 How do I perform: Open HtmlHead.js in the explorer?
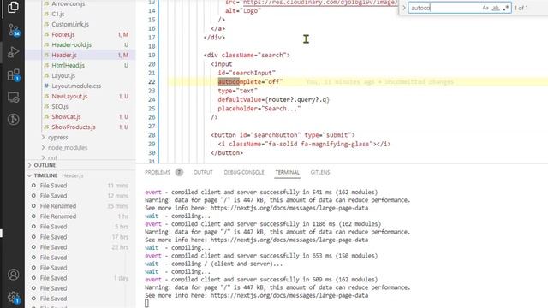[68, 65]
